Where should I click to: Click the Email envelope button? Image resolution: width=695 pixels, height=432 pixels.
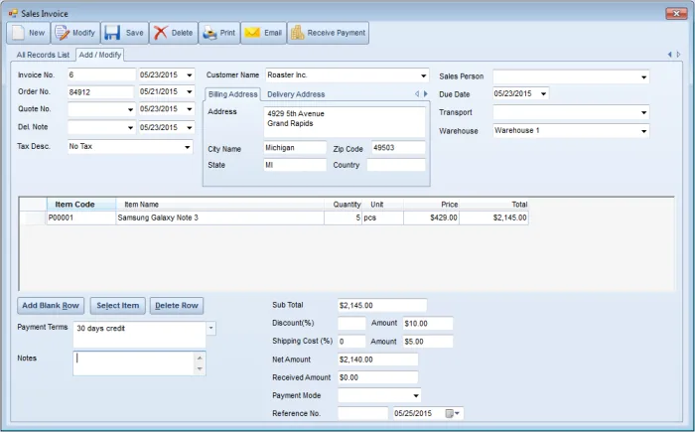tap(264, 33)
